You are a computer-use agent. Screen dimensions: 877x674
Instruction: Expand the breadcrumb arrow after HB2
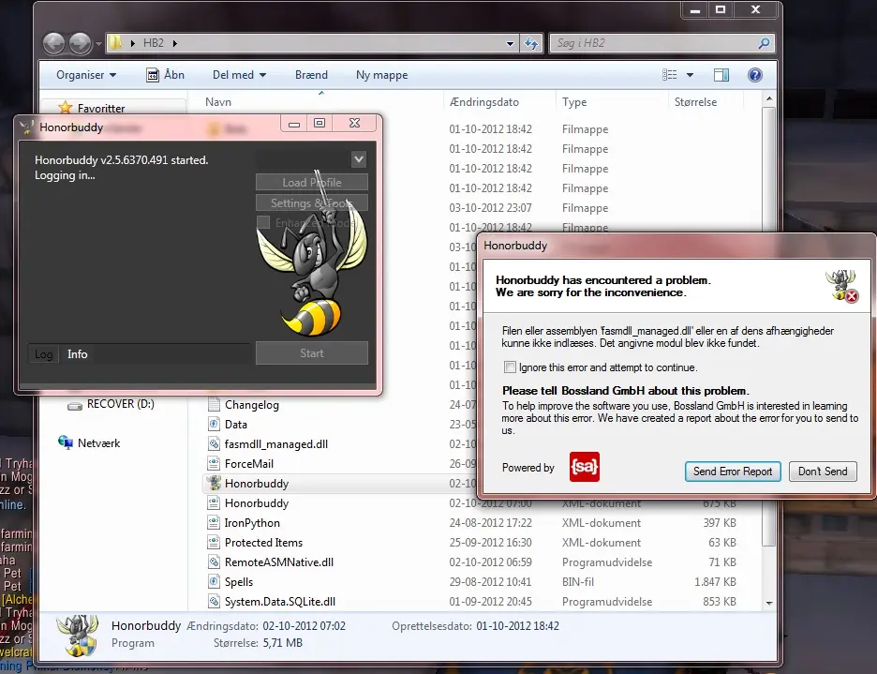175,43
